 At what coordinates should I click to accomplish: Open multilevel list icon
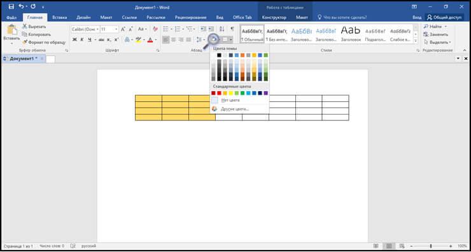(x=189, y=29)
